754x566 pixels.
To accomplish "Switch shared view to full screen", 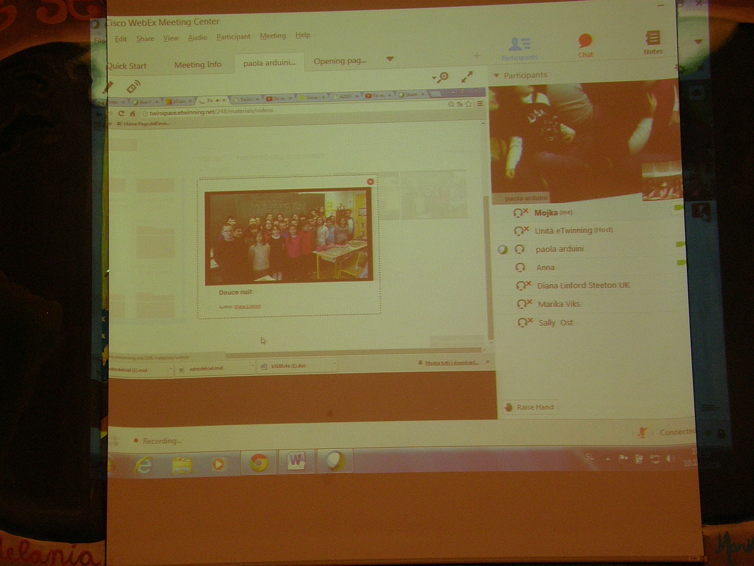I will 467,77.
